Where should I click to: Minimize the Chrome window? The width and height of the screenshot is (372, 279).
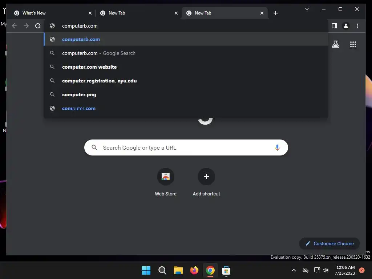(x=324, y=9)
